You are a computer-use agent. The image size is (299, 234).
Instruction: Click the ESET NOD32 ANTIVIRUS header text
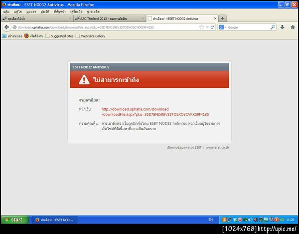(x=91, y=67)
